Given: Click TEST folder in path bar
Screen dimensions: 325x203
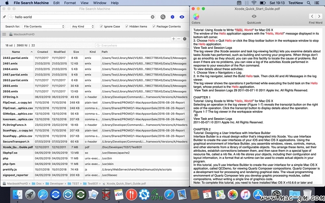Looking at the screenshot, I should pos(74,184).
